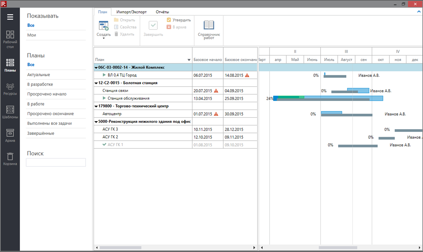This screenshot has width=423, height=252.
Task: Collapse the 5000-Реконструкция нежилого здания group
Action: [96, 122]
